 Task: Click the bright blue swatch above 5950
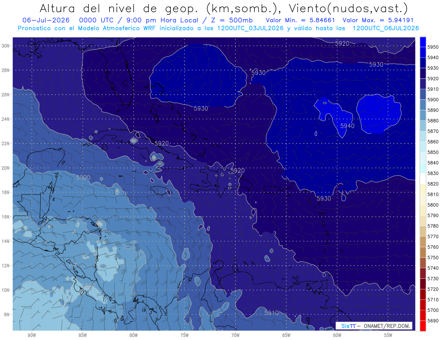coord(423,41)
